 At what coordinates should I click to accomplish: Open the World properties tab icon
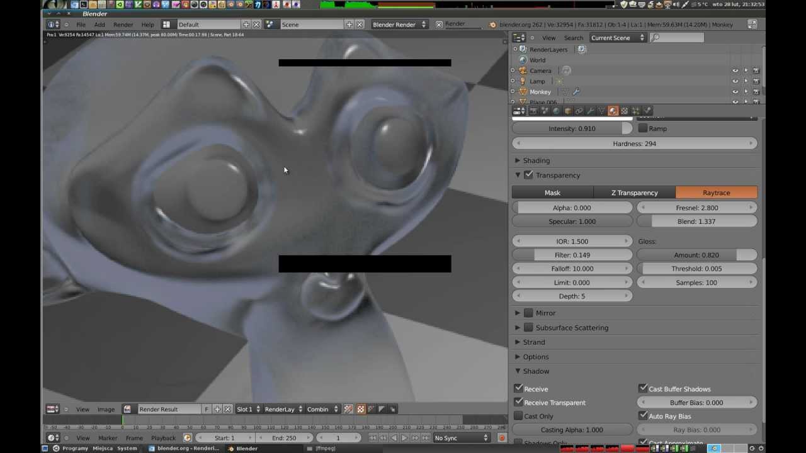click(556, 111)
